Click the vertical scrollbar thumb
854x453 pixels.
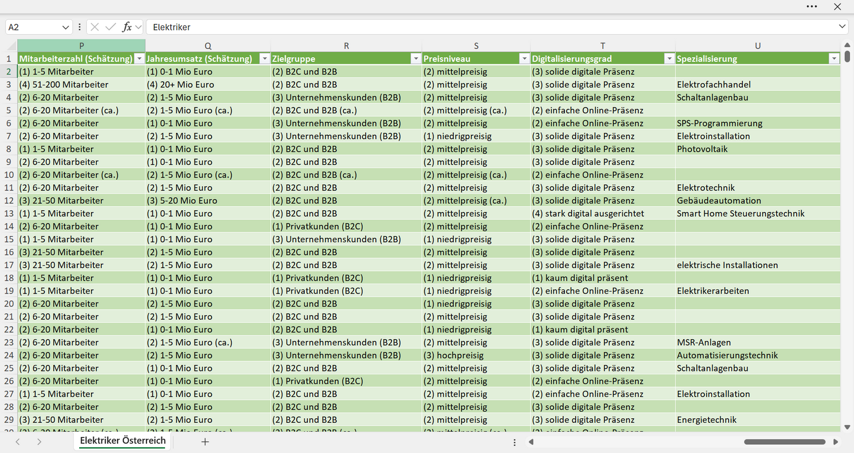[847, 56]
